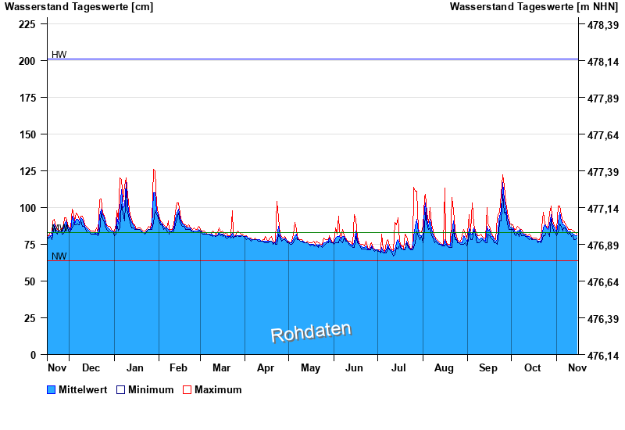Select the Apr month label
The height and width of the screenshot is (430, 625).
pyautogui.click(x=266, y=367)
